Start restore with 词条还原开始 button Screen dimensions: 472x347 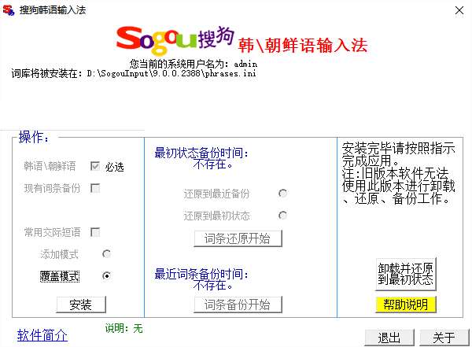238,238
